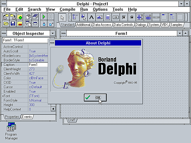The width and height of the screenshot is (191, 143).
Task: Click the Save File floppy disk icon
Action: pos(13,24)
